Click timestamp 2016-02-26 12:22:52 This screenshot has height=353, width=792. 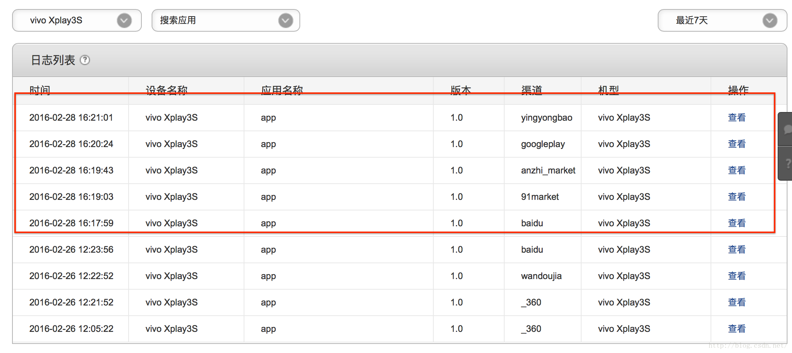[71, 276]
